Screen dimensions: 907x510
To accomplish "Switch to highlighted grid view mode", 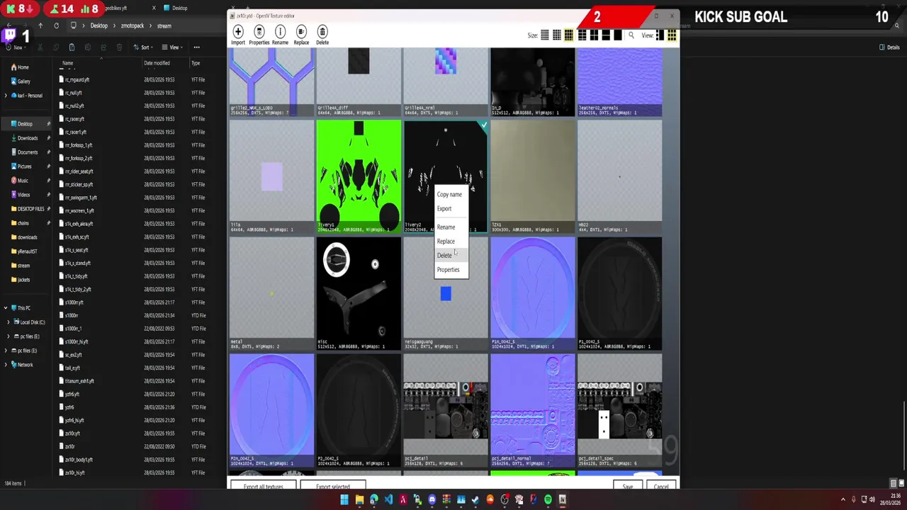I will tap(671, 35).
